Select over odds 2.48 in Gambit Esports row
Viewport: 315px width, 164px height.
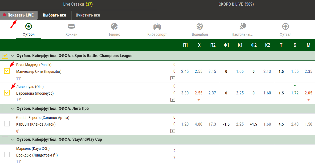click(295, 124)
